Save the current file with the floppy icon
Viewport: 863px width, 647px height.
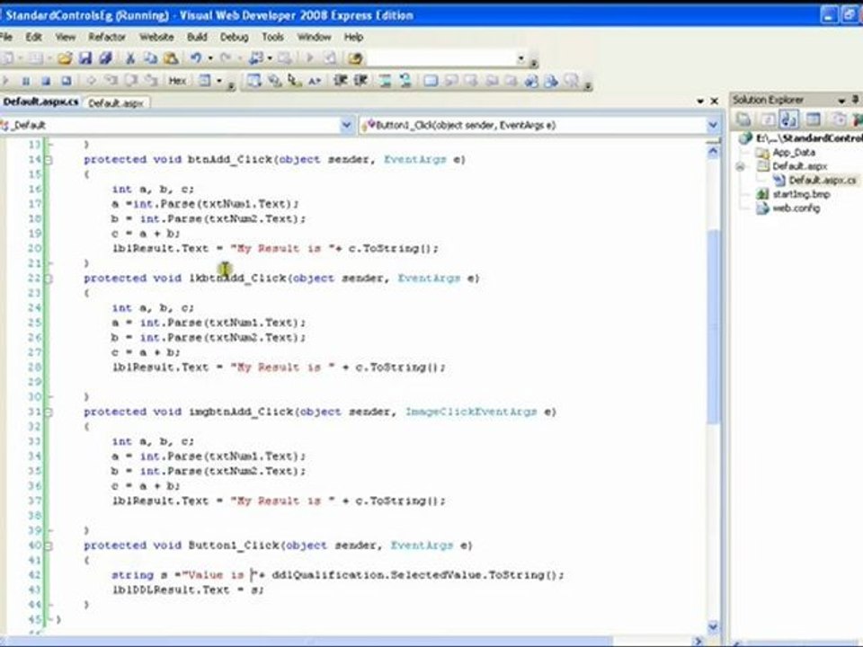(x=85, y=58)
